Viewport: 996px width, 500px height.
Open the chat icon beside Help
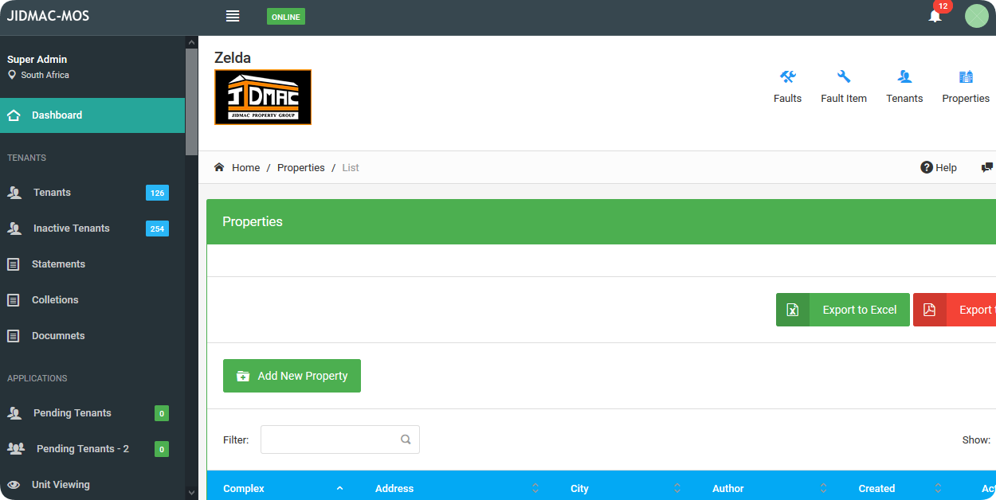coord(987,167)
